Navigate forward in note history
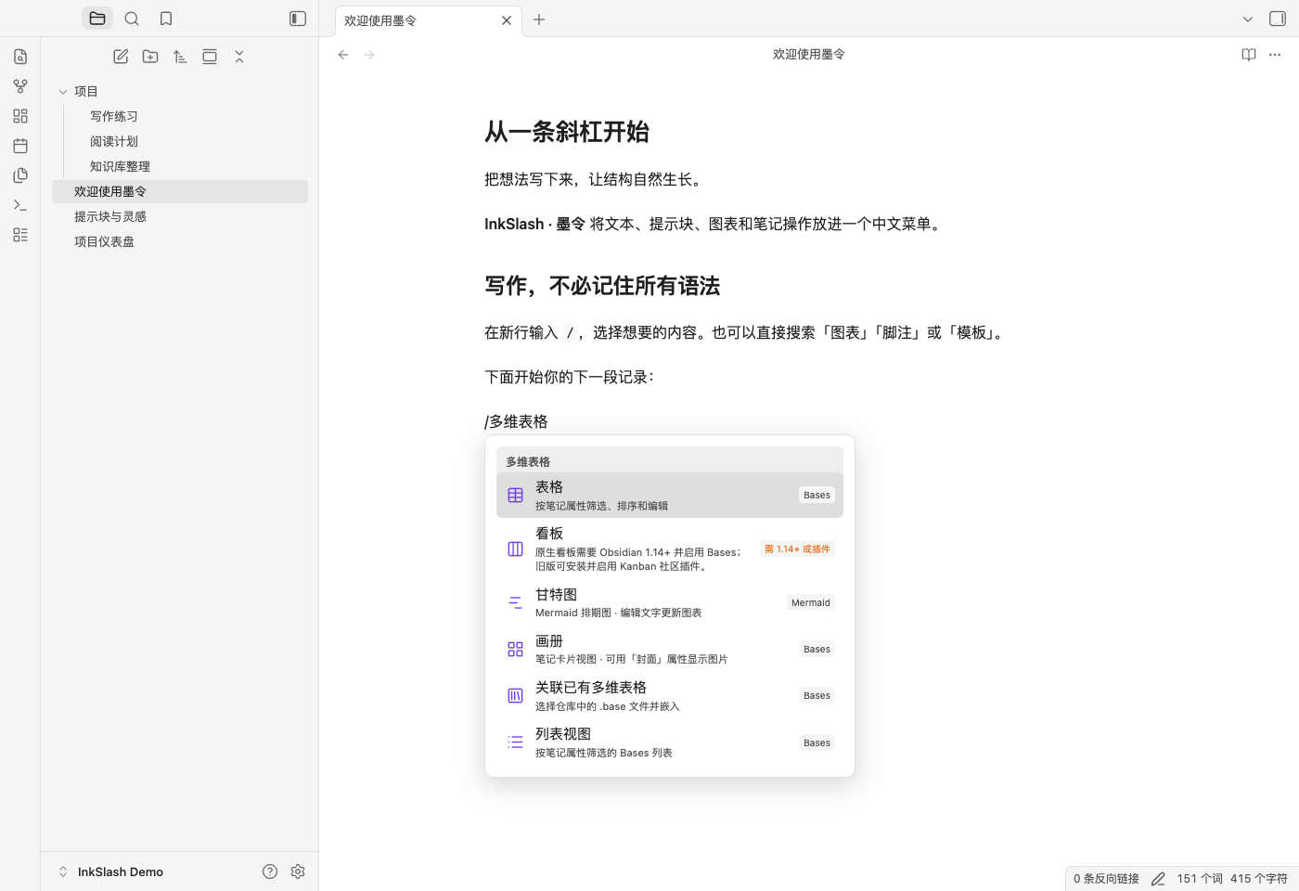This screenshot has width=1299, height=891. [369, 55]
